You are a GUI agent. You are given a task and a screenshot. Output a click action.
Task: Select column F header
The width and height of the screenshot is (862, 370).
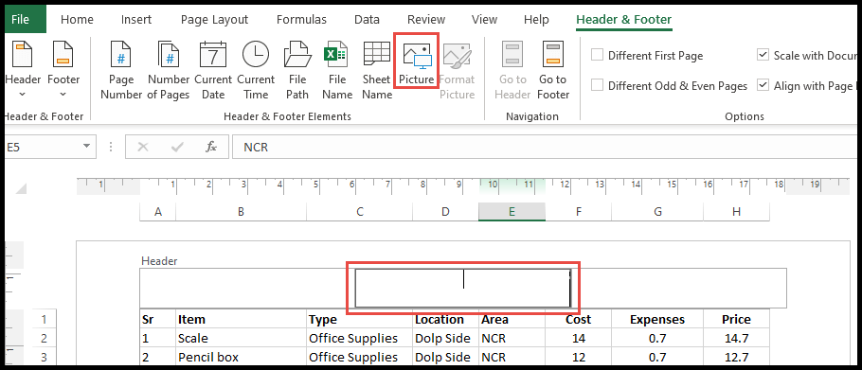point(579,212)
